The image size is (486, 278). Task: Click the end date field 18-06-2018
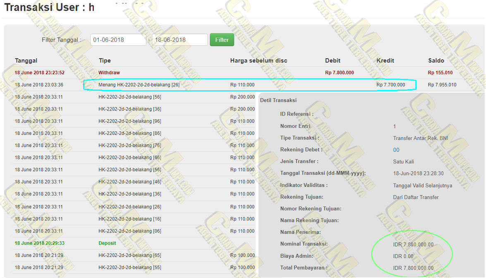click(180, 40)
